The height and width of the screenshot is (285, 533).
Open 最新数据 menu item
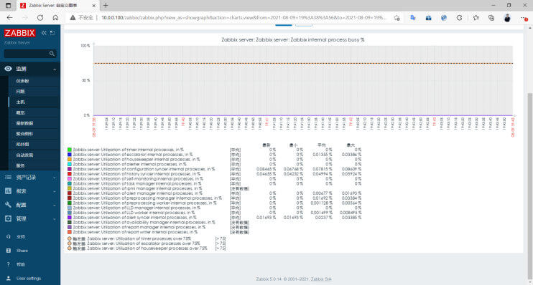(x=24, y=123)
